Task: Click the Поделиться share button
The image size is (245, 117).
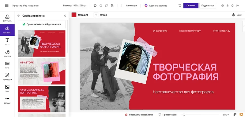Action: [208, 5]
